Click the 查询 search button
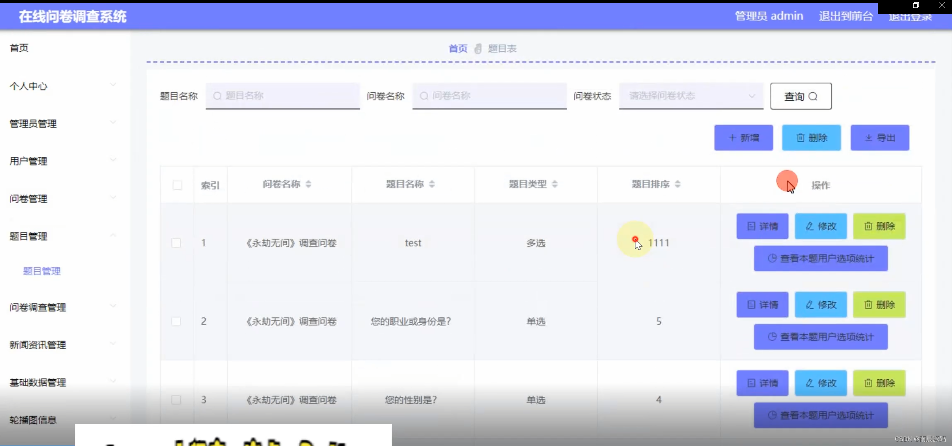952x446 pixels. tap(801, 96)
